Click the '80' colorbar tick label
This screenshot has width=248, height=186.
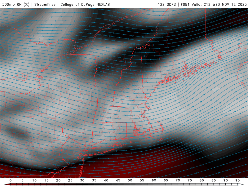[x=202, y=180]
